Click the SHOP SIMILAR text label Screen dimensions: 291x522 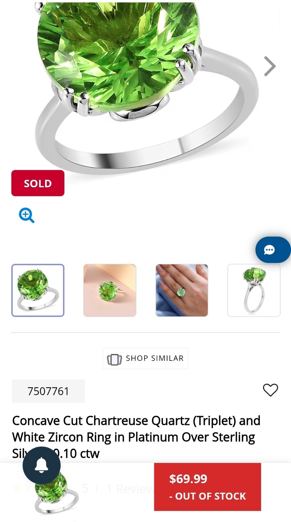pyautogui.click(x=155, y=358)
